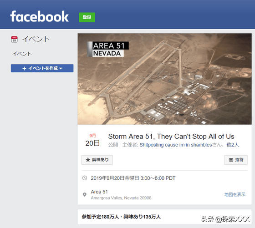255x228 pixels.
Task: Toggle the 興味あり interested star button
Action: coord(97,160)
